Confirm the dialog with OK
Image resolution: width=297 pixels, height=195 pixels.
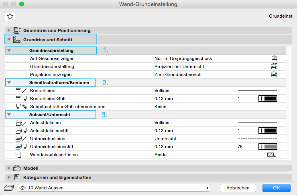(x=276, y=188)
